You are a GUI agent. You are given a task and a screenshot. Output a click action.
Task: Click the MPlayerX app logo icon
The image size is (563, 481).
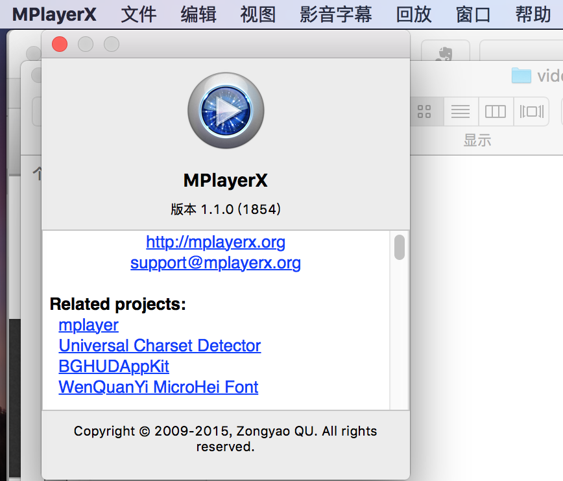pyautogui.click(x=226, y=110)
